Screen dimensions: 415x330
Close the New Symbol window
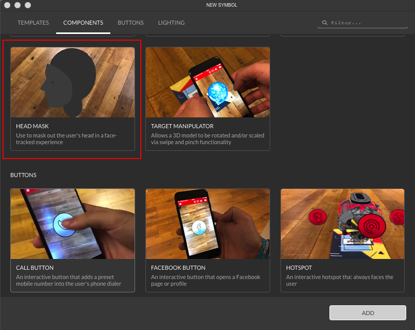[x=7, y=5]
